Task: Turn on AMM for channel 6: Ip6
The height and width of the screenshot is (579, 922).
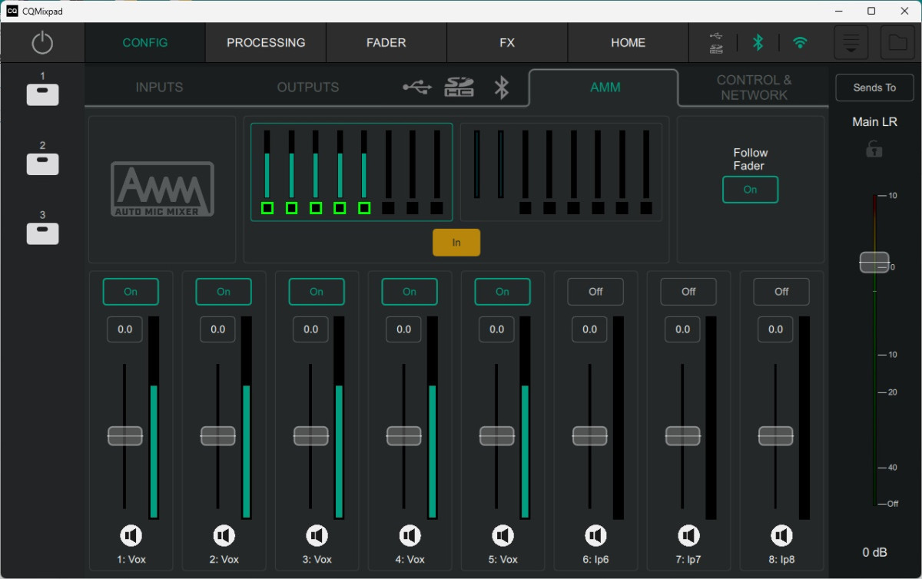Action: [x=595, y=292]
